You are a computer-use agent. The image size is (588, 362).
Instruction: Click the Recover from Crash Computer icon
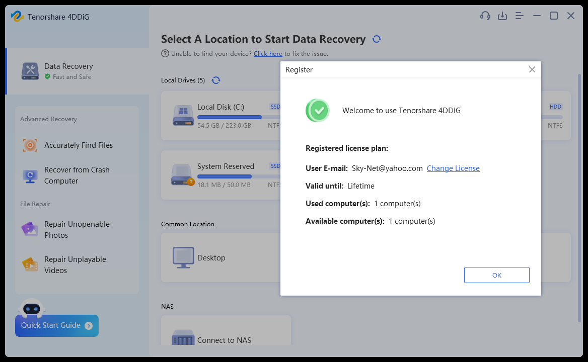[30, 175]
